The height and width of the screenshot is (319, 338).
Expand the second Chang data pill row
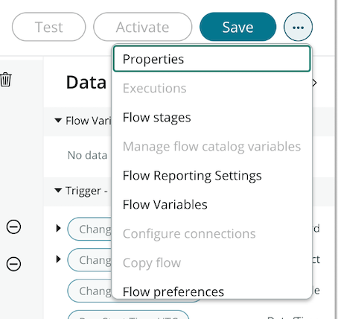(59, 259)
